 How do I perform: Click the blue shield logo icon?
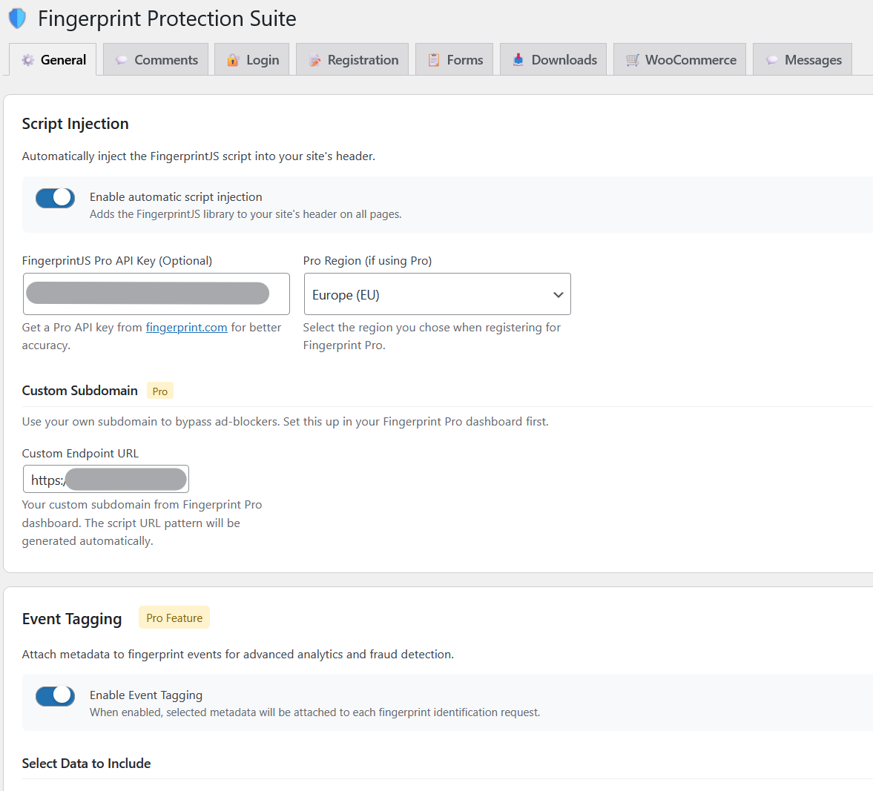(17, 19)
